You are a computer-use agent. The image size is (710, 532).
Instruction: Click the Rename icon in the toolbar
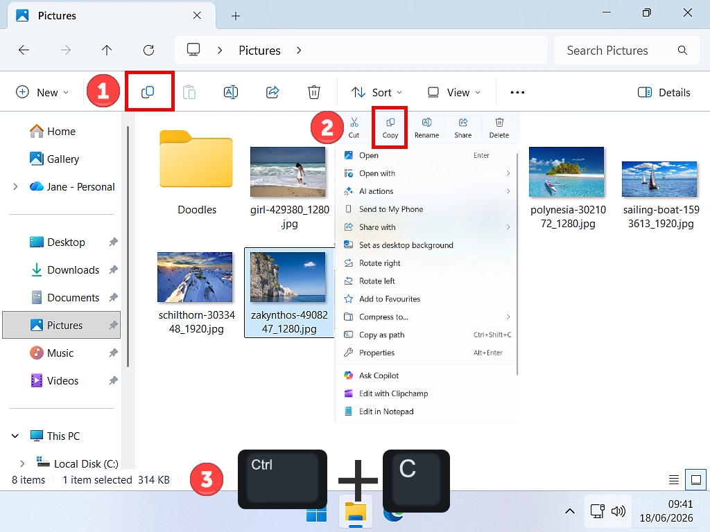231,92
